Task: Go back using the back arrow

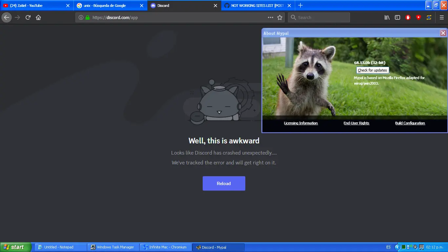Action: point(7,17)
